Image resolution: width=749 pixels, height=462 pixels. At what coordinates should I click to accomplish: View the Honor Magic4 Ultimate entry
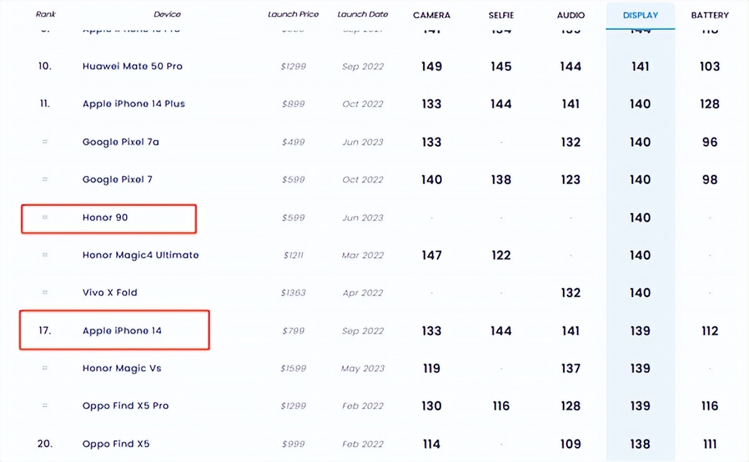pyautogui.click(x=140, y=255)
